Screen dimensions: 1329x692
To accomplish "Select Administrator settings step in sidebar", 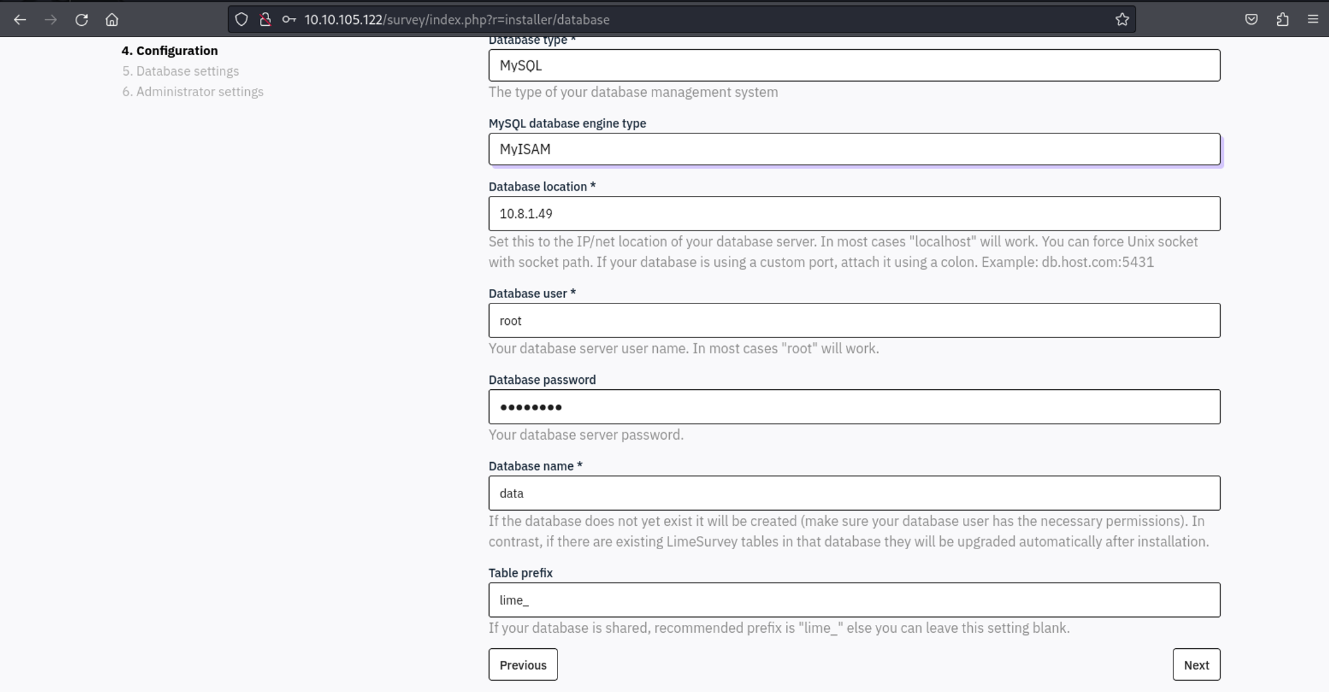I will [x=193, y=92].
